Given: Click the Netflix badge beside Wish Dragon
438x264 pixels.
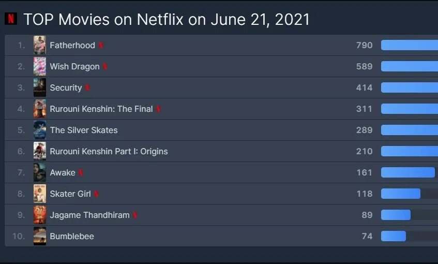Looking at the screenshot, I should coord(105,66).
